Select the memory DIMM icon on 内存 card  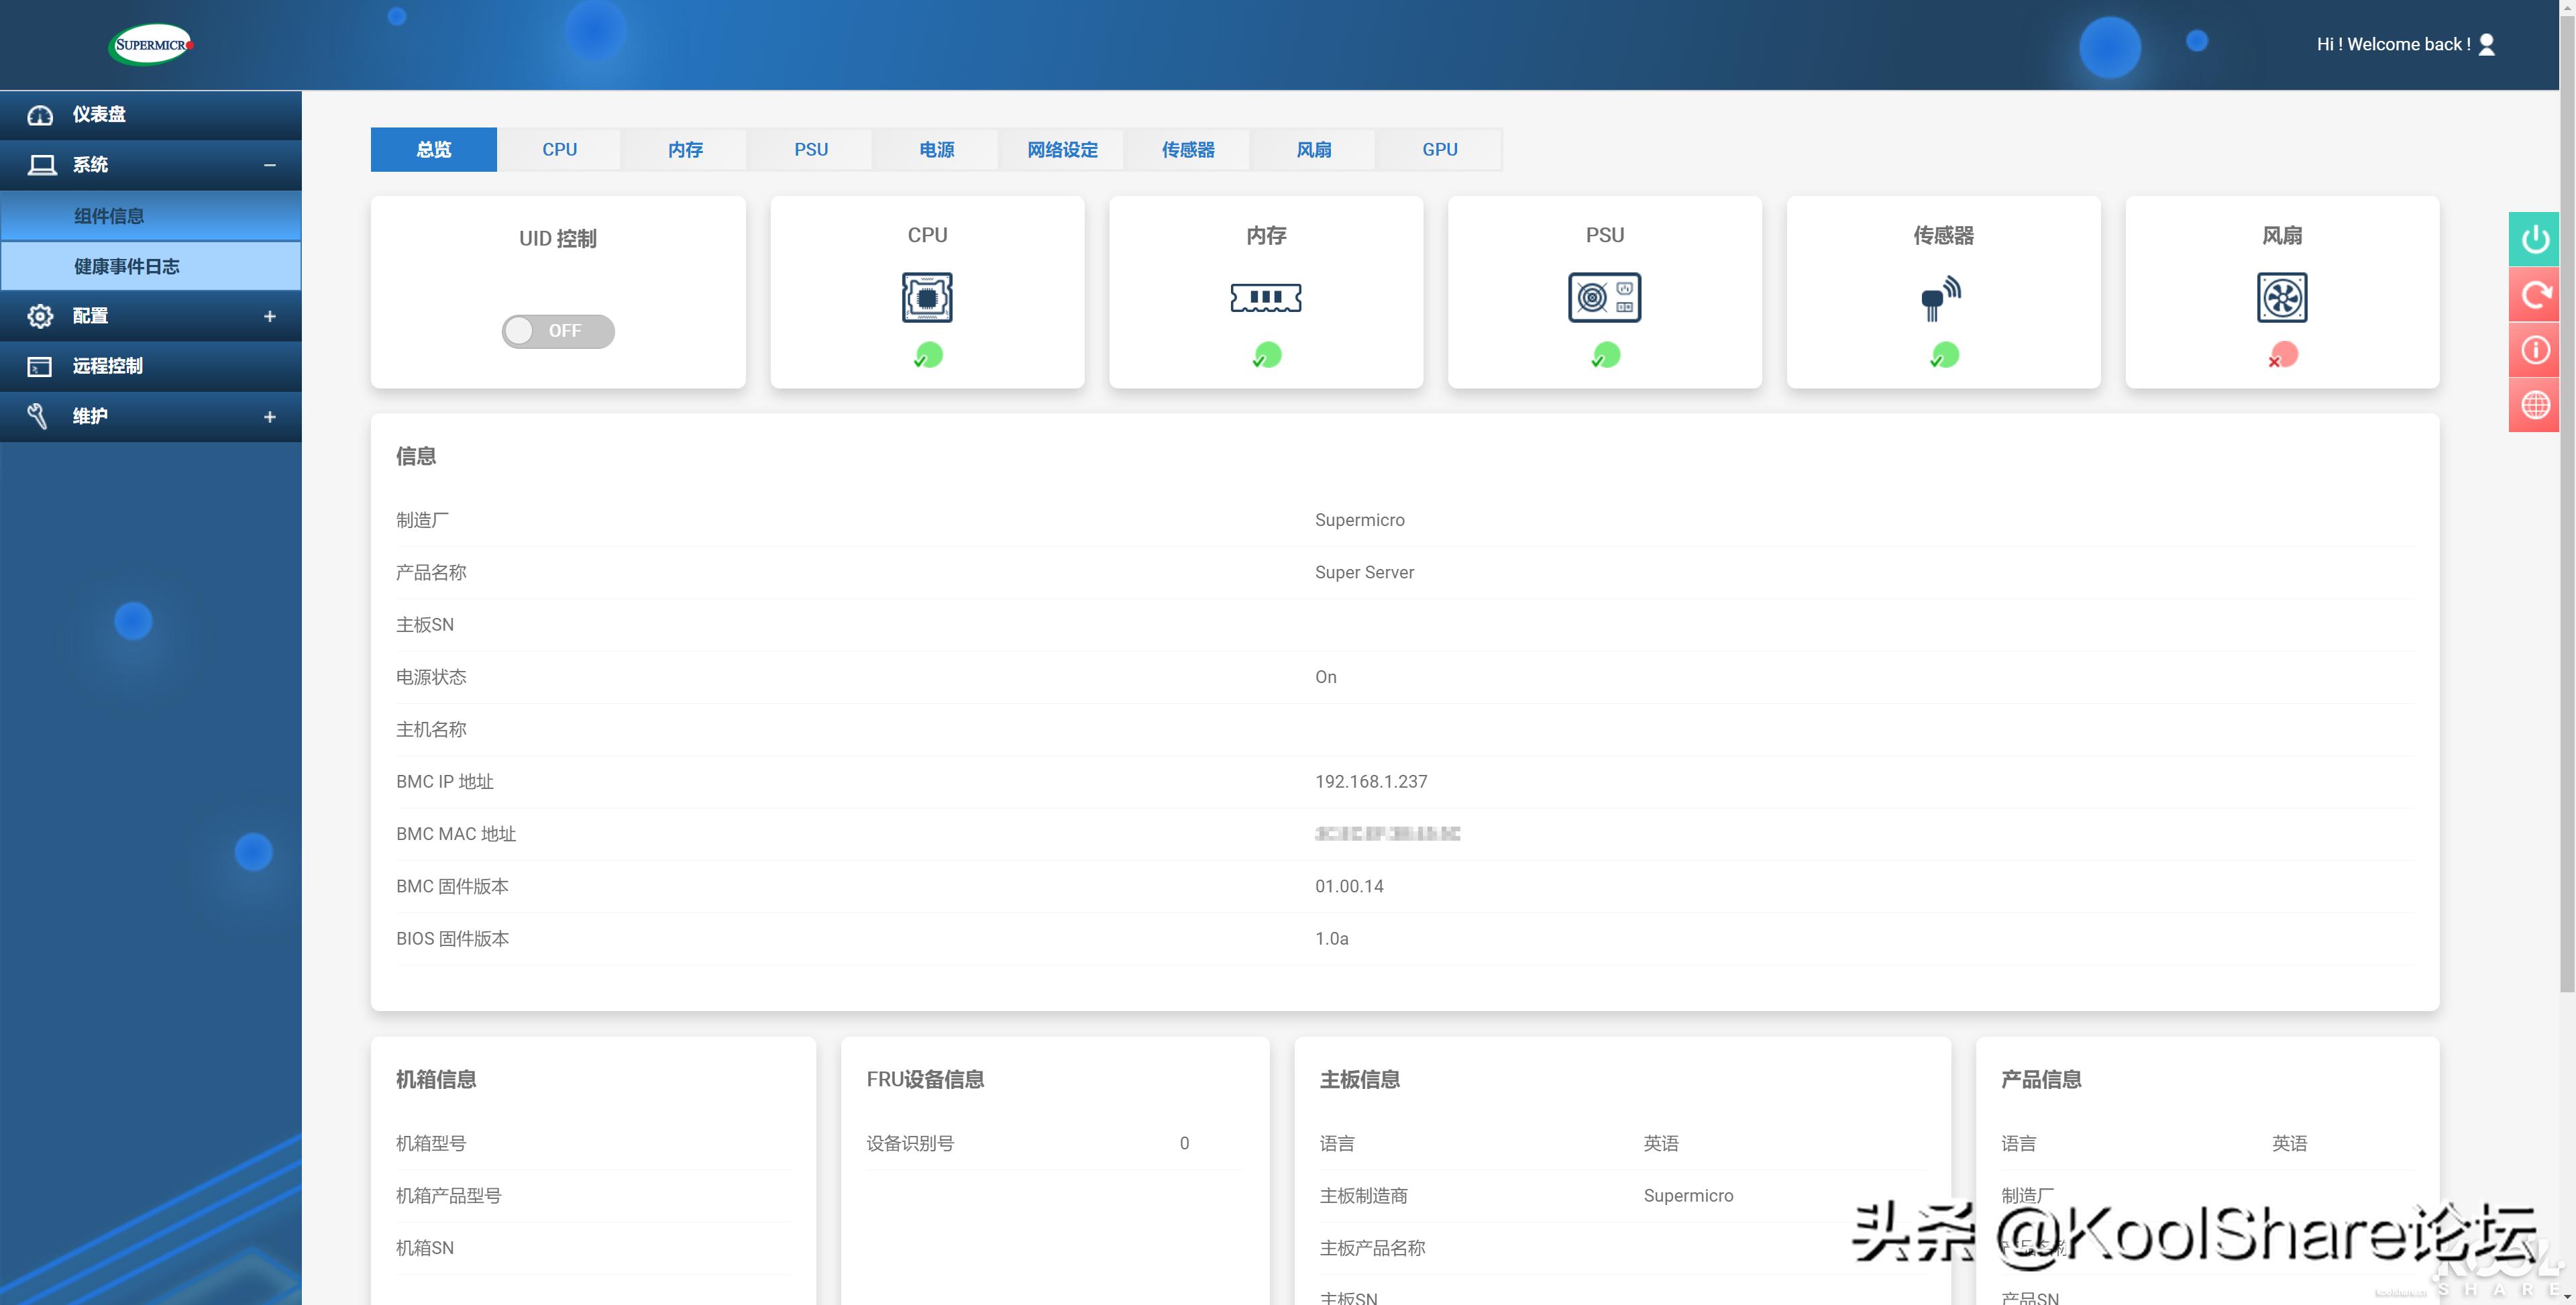click(x=1265, y=297)
